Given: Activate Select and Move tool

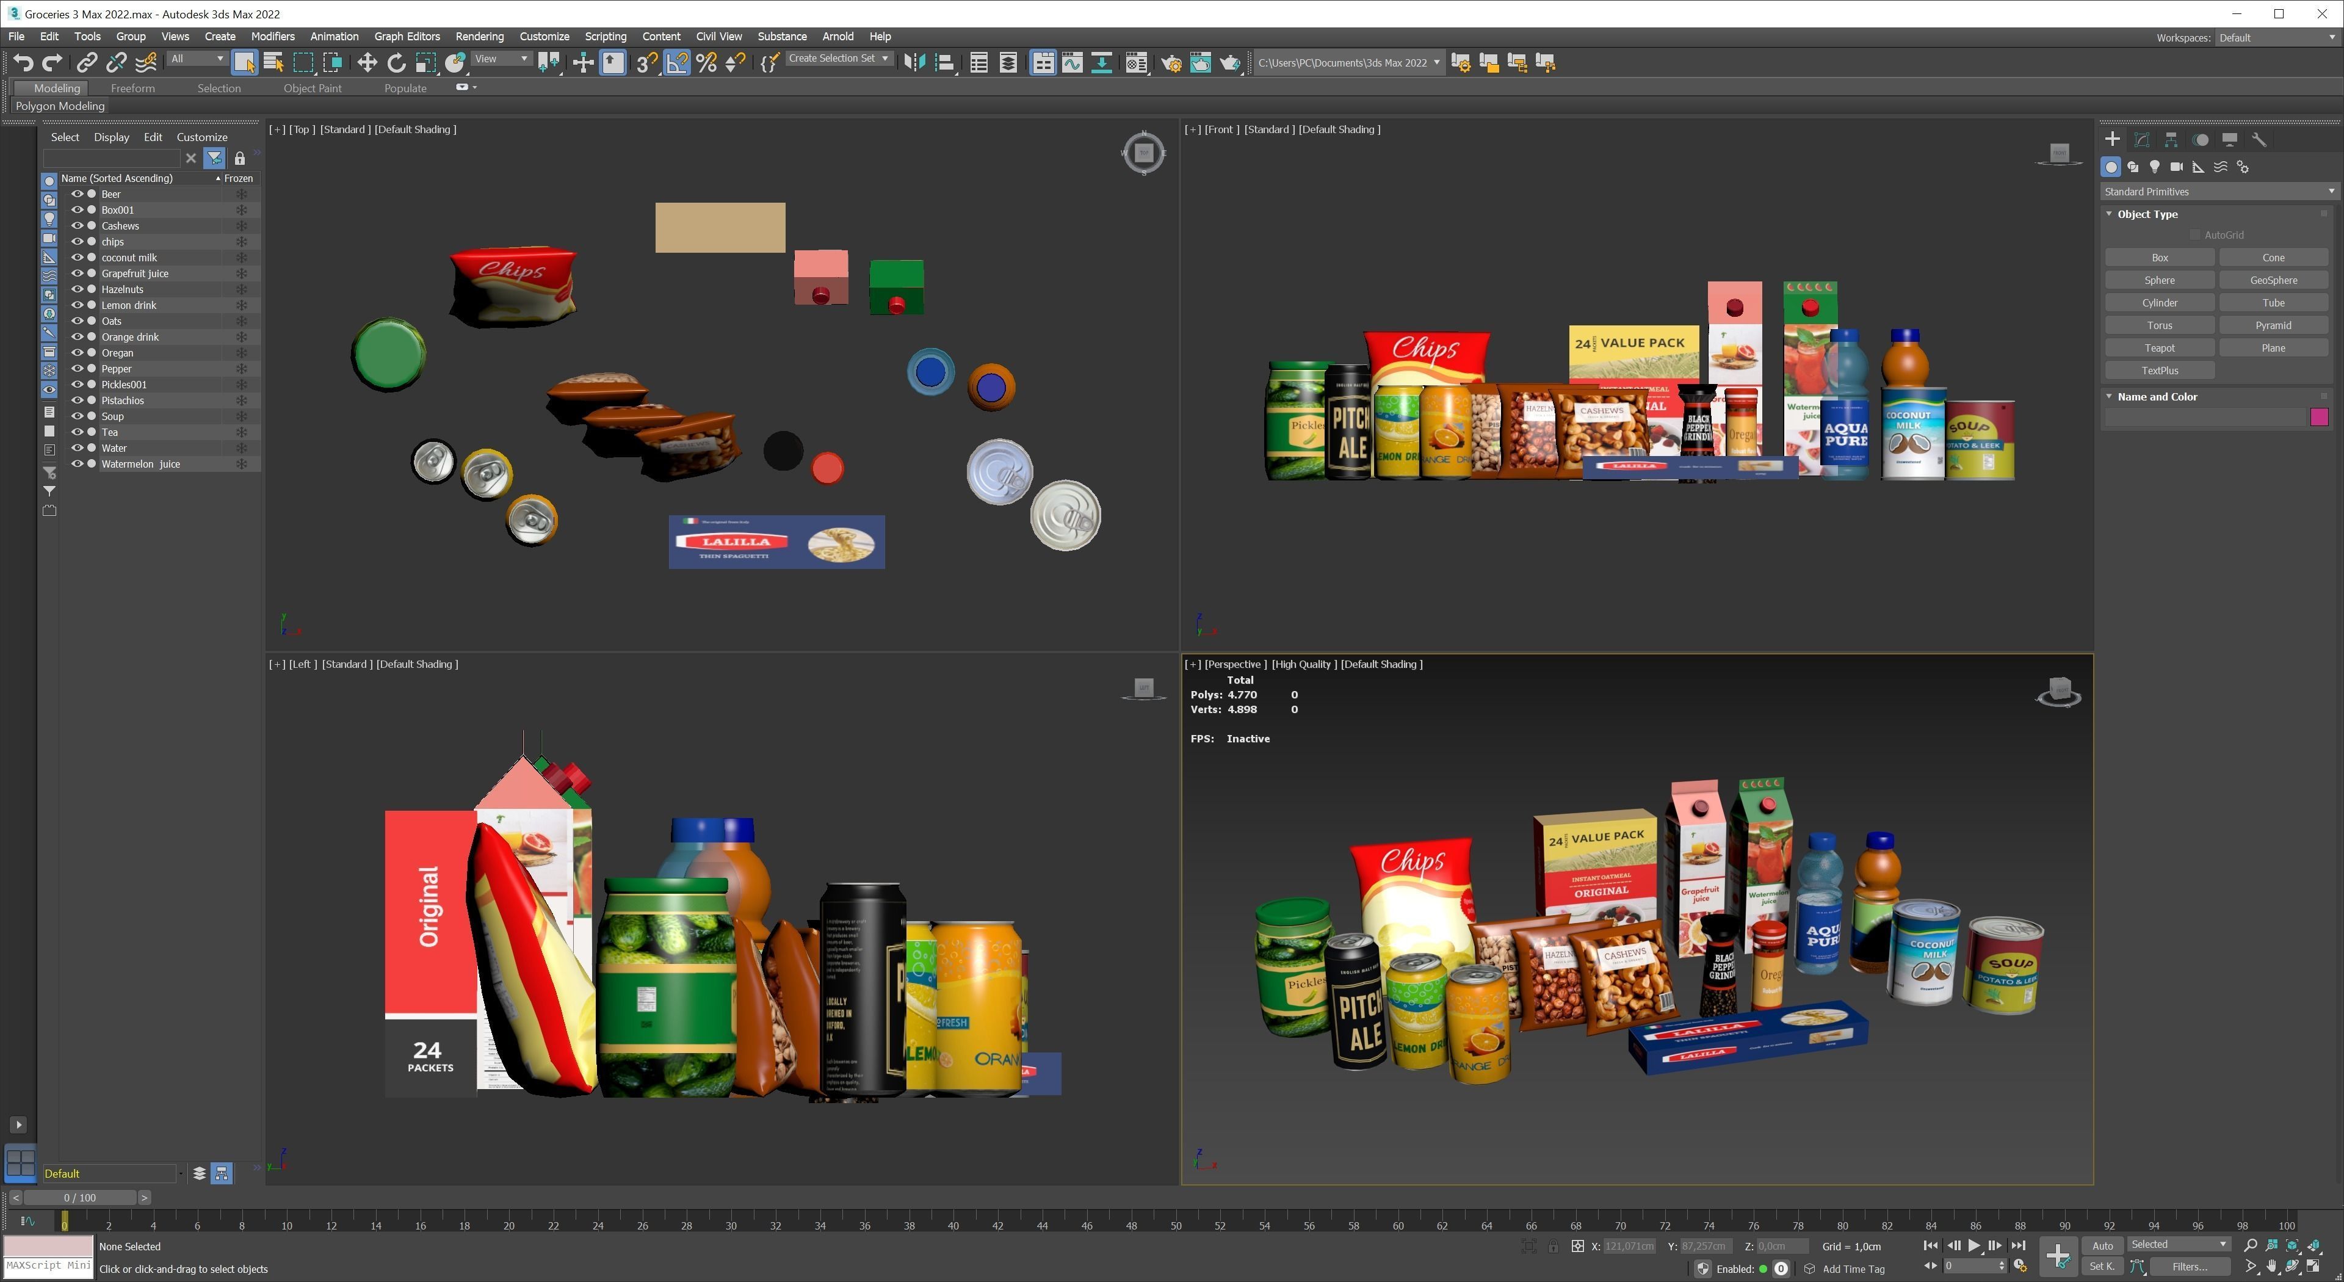Looking at the screenshot, I should (x=367, y=63).
